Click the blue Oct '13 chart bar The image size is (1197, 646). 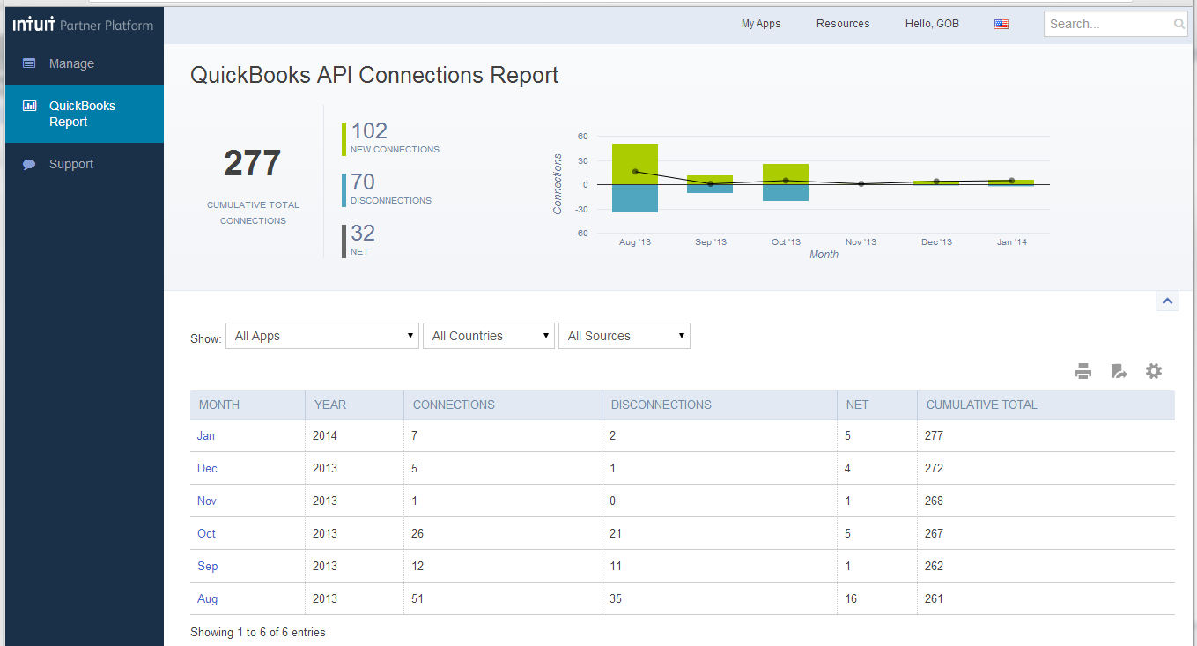(786, 193)
